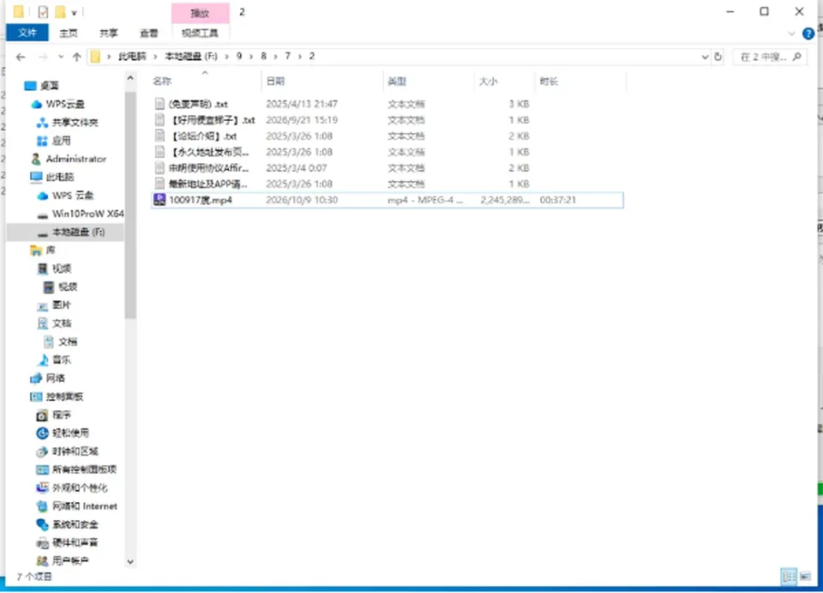Select Administrator in the navigation tree
This screenshot has height=593, width=823.
tap(69, 159)
